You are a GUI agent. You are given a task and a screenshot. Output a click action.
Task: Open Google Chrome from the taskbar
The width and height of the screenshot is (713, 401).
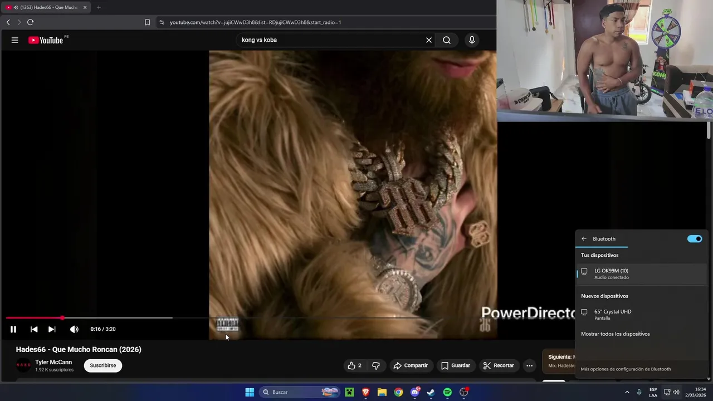pos(398,392)
